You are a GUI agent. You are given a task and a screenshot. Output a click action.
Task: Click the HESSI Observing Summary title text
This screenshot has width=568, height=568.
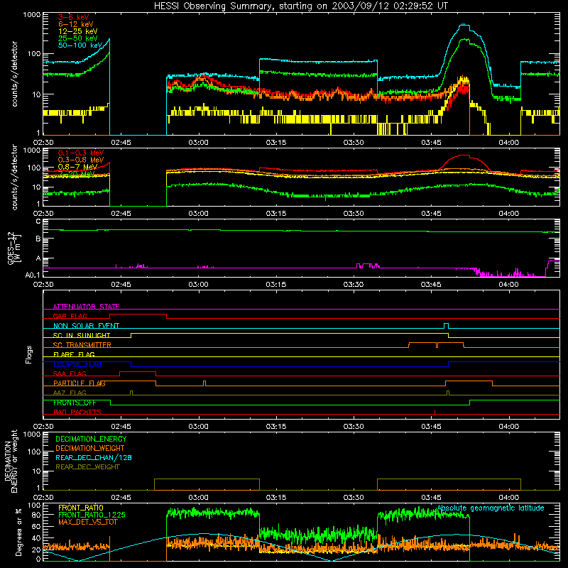[301, 6]
